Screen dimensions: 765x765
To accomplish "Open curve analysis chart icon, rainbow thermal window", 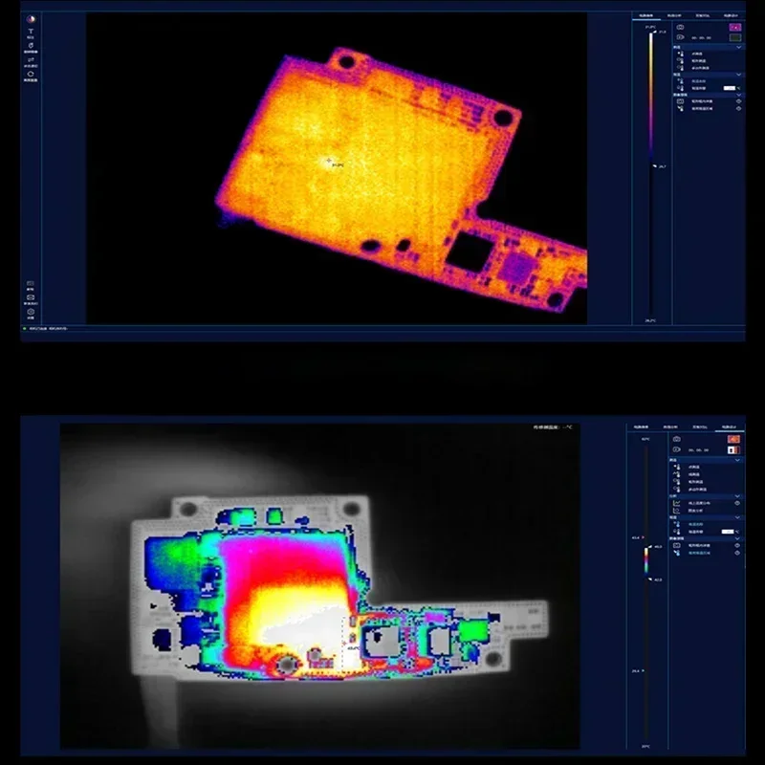I will [677, 511].
